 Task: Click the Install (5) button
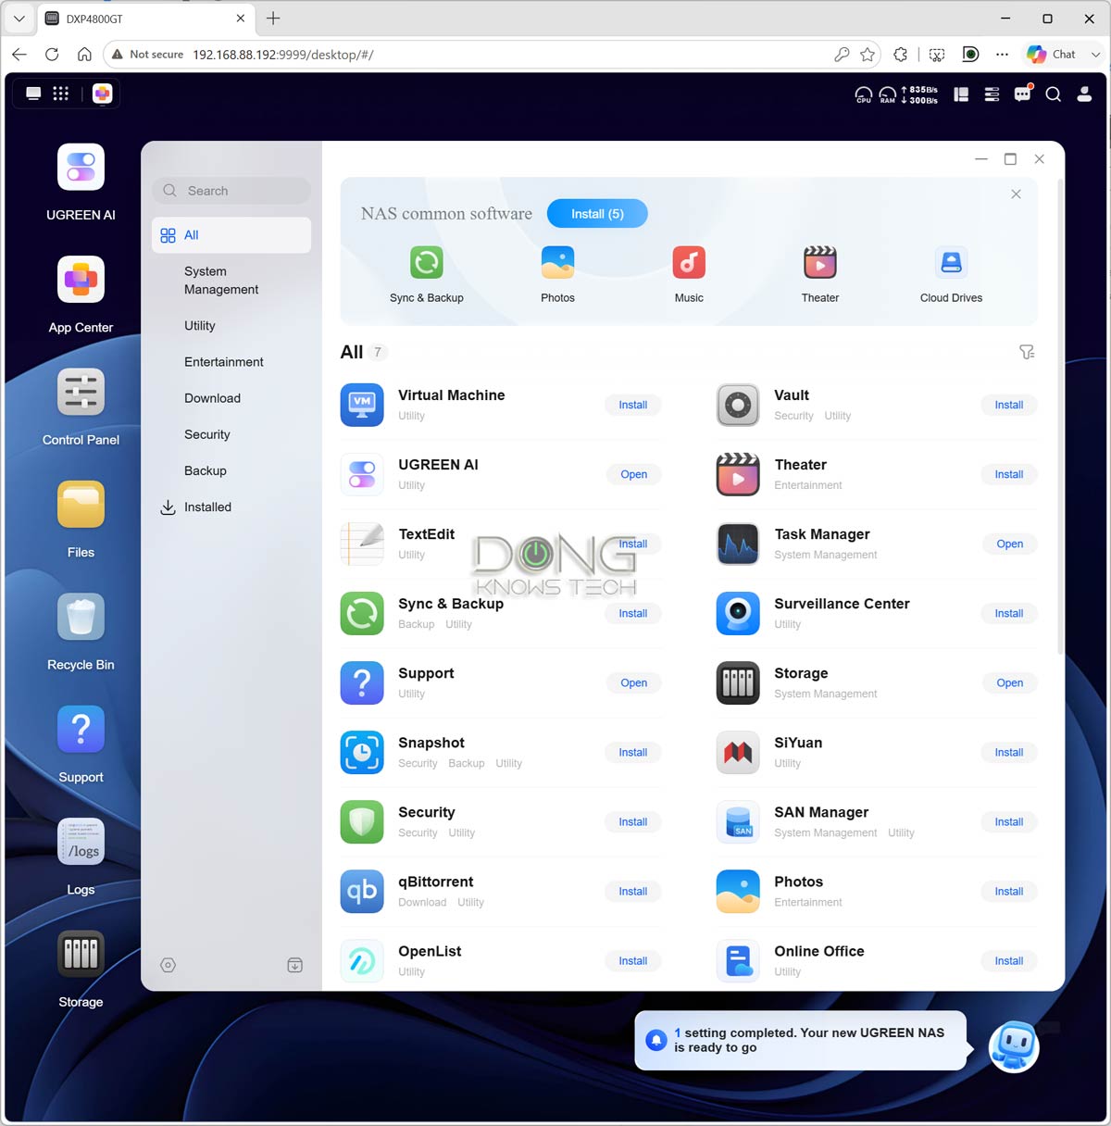597,214
